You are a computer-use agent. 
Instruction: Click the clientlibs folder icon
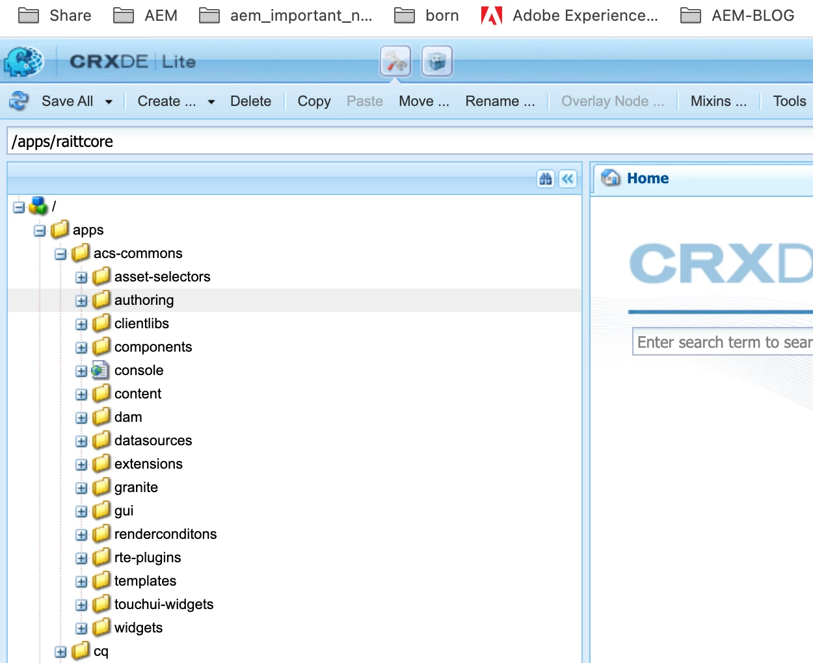[101, 323]
